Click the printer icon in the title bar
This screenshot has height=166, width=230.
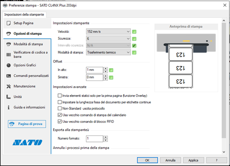coord(5,5)
